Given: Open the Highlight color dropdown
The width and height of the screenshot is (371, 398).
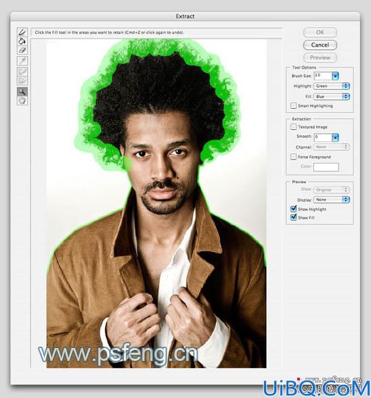Looking at the screenshot, I should (x=332, y=86).
